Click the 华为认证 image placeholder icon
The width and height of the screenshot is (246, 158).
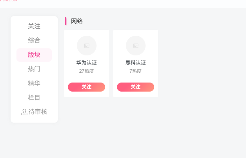point(87,46)
